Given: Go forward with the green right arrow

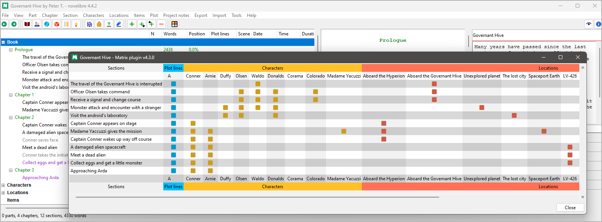Looking at the screenshot, I should point(14,24).
